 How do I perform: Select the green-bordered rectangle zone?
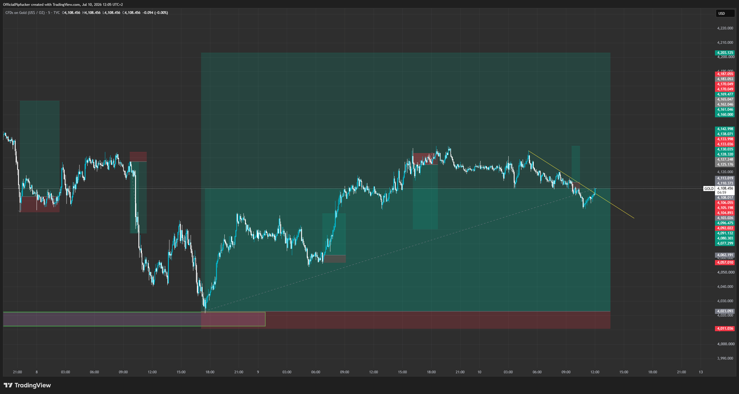[x=134, y=319]
